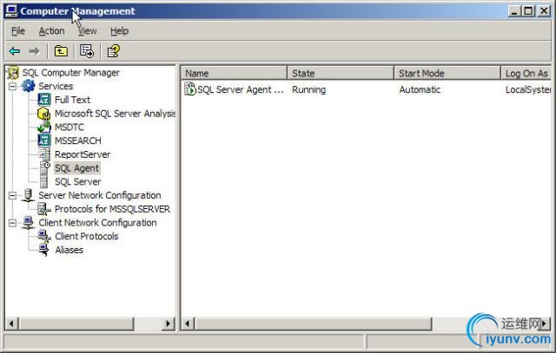Image resolution: width=556 pixels, height=353 pixels.
Task: Select the Services label in the tree
Action: click(56, 86)
